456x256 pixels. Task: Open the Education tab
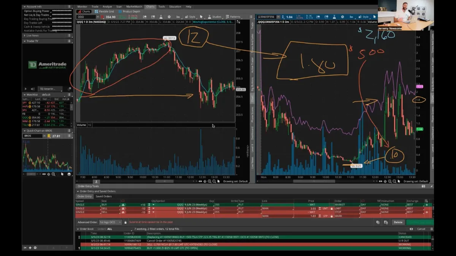(175, 6)
